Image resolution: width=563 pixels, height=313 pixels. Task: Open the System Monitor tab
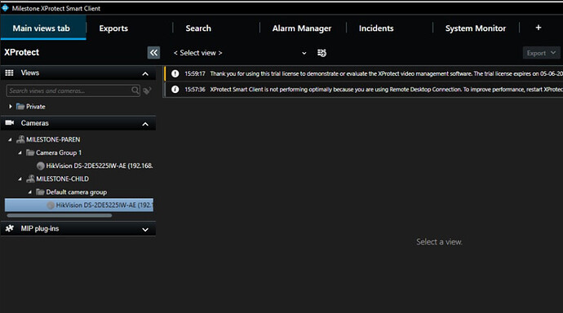pos(476,29)
